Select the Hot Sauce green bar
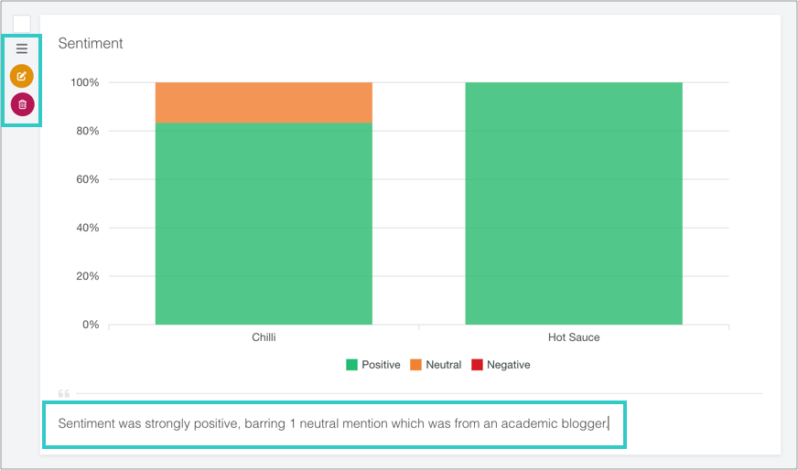This screenshot has height=470, width=798. (574, 203)
